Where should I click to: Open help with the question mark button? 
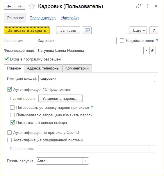[x=154, y=30]
